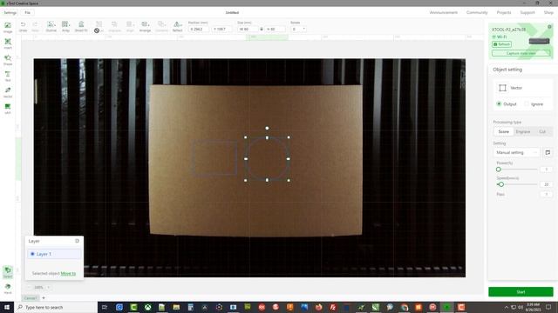Click the height size field
This screenshot has width=558, height=313.
coord(276,29)
